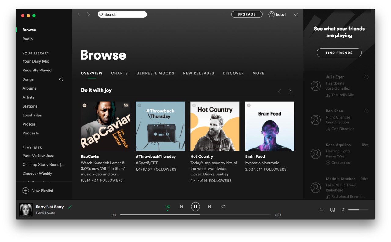Click the search field
This screenshot has height=242, width=391.
(122, 14)
